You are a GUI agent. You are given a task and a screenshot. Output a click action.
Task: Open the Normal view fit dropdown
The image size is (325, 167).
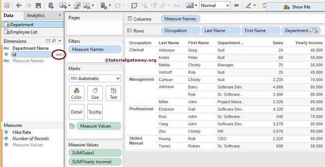215,6
